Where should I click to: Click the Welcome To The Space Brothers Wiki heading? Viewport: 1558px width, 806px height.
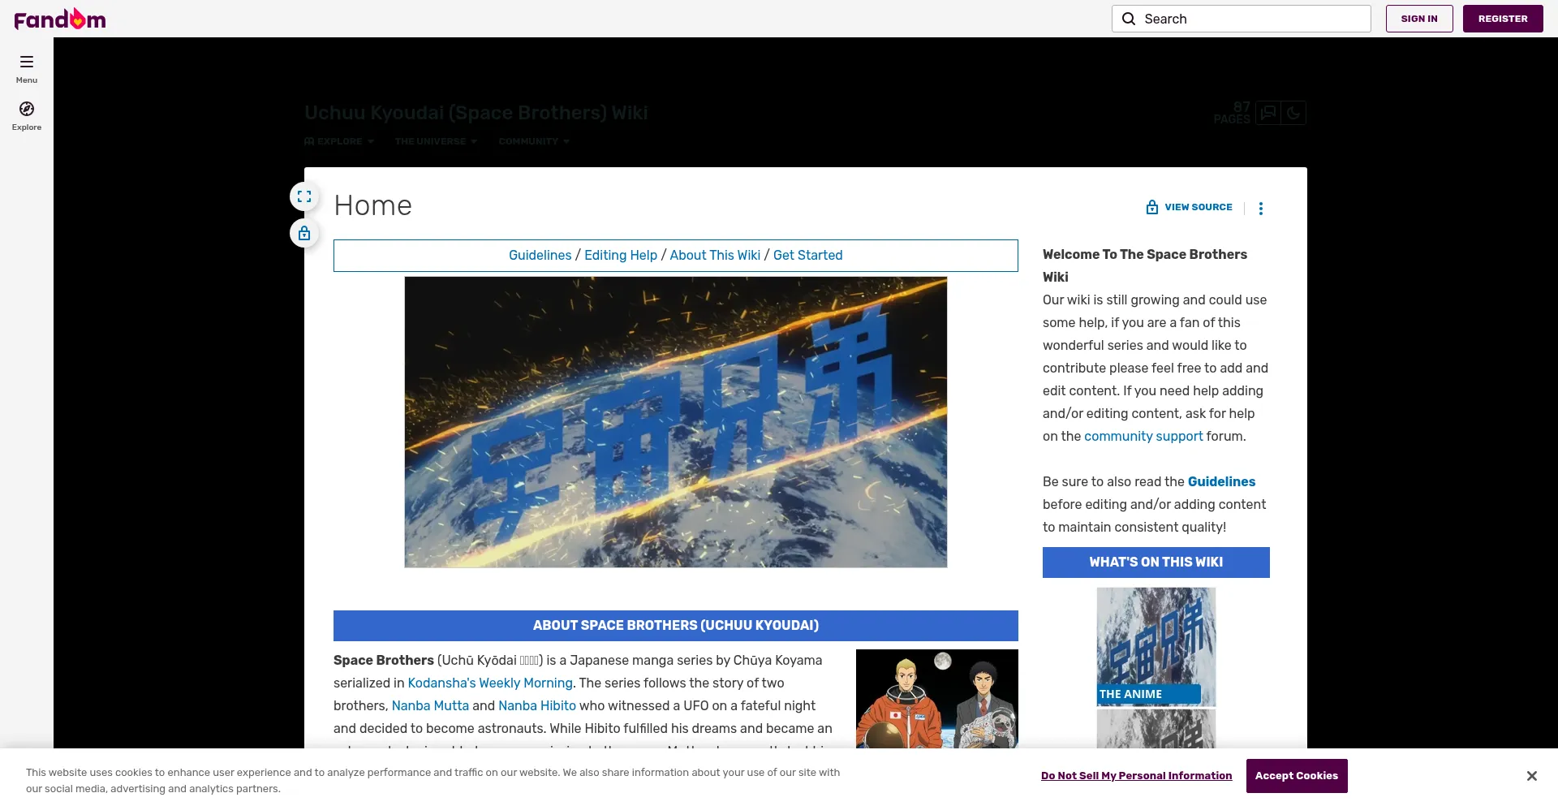(x=1145, y=265)
